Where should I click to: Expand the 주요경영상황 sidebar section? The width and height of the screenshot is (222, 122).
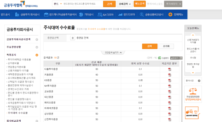[x=37, y=47]
